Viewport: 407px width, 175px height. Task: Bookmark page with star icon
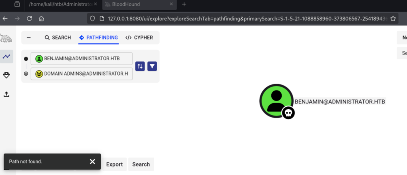coord(393,19)
